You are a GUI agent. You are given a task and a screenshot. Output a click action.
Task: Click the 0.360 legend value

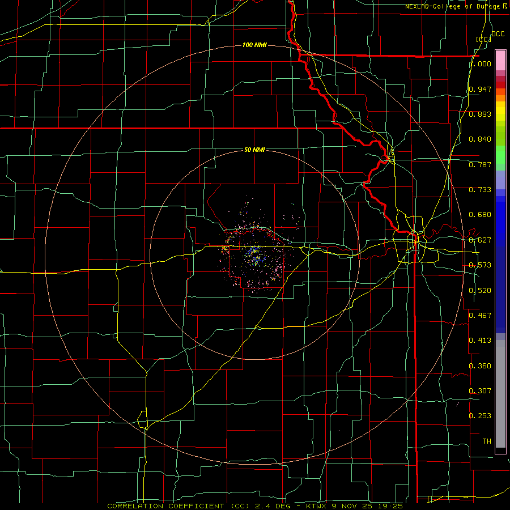click(x=480, y=366)
